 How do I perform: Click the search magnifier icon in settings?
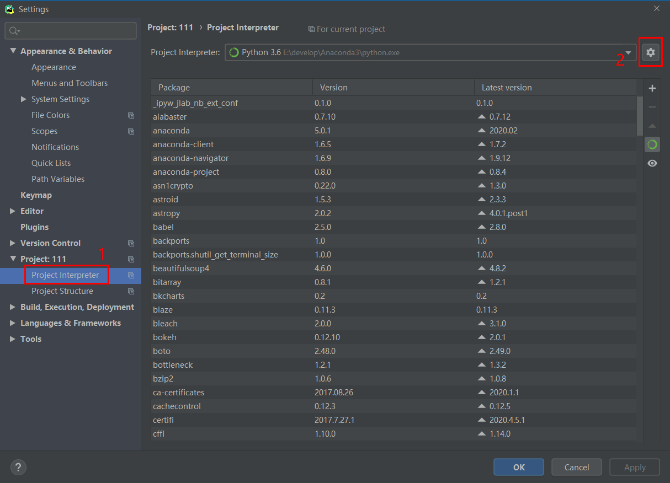pyautogui.click(x=14, y=31)
